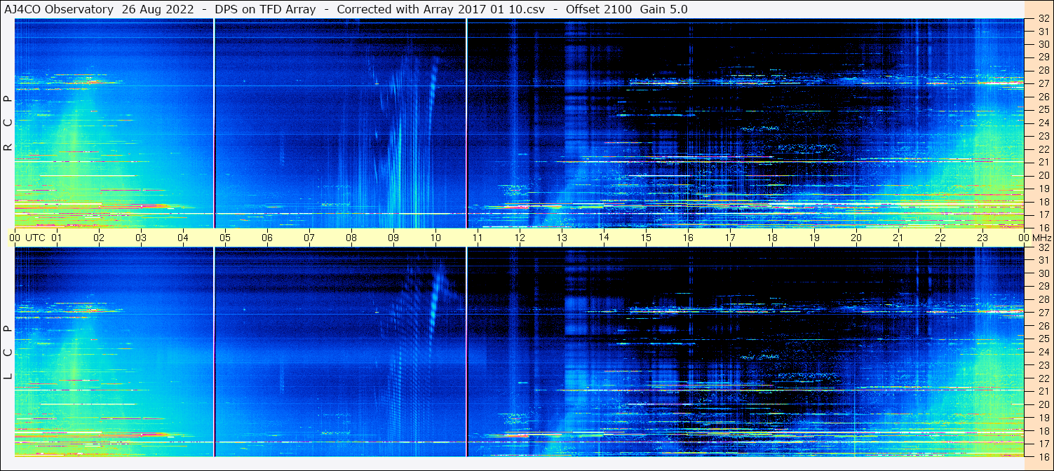Click the AJ4CO Observatory title text
The image size is (1054, 471).
[x=58, y=9]
